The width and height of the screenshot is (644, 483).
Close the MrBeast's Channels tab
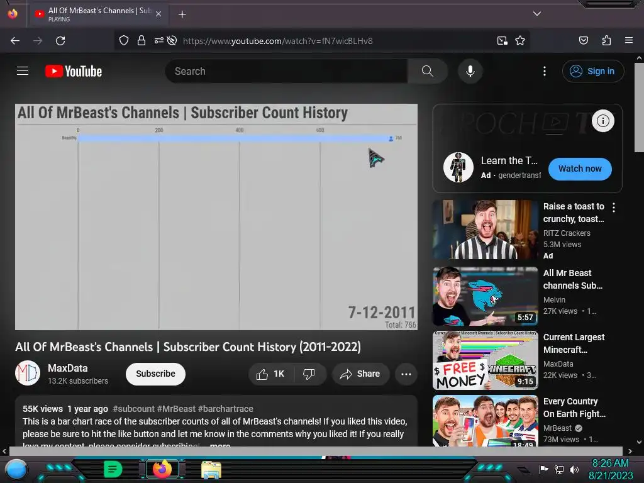(x=158, y=14)
